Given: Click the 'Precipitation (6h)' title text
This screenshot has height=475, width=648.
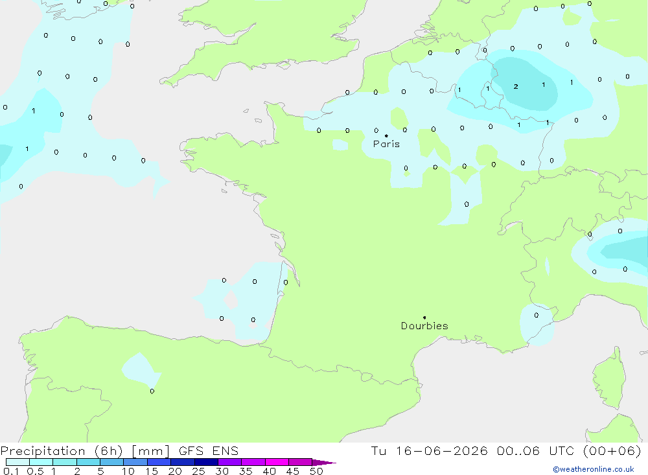Looking at the screenshot, I should pyautogui.click(x=62, y=451).
